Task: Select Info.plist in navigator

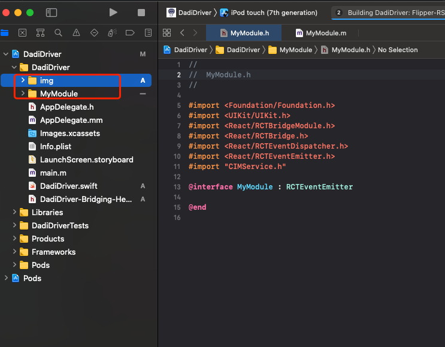Action: pyautogui.click(x=76, y=146)
